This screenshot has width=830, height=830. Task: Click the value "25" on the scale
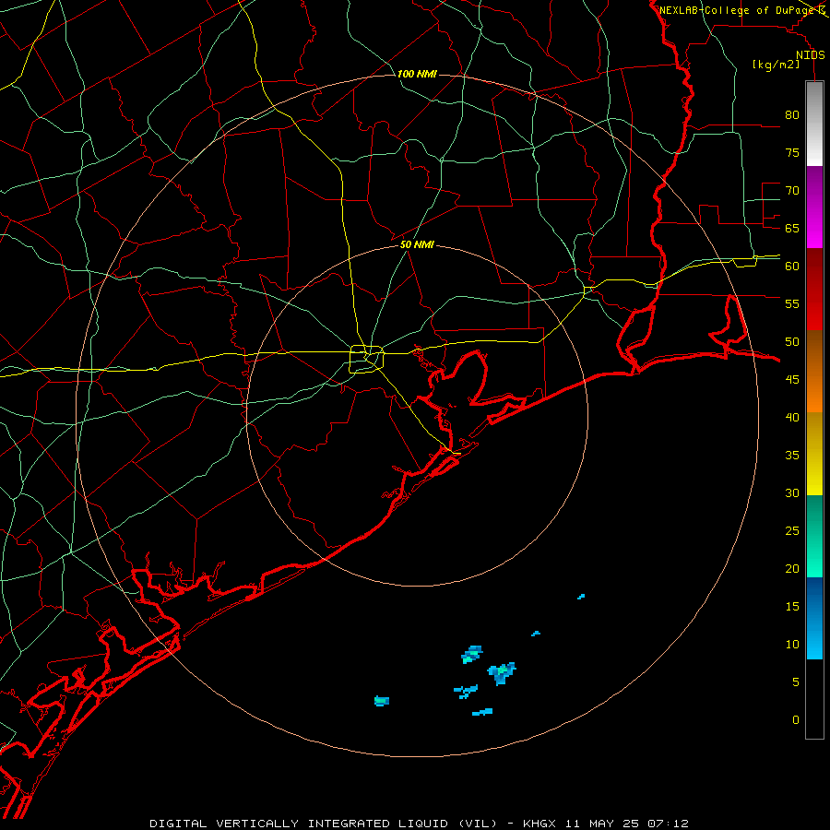[x=792, y=531]
